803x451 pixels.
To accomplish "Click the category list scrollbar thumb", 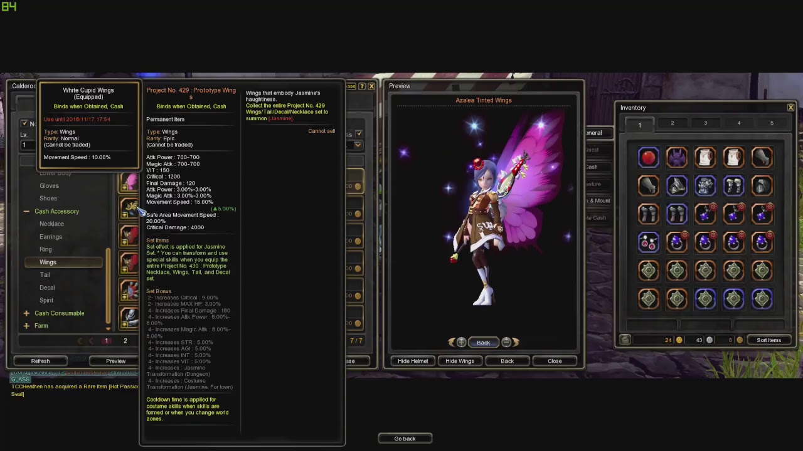I will 109,286.
